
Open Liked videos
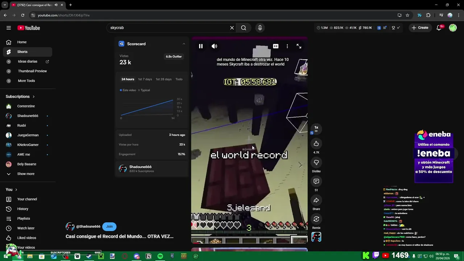[28, 238]
